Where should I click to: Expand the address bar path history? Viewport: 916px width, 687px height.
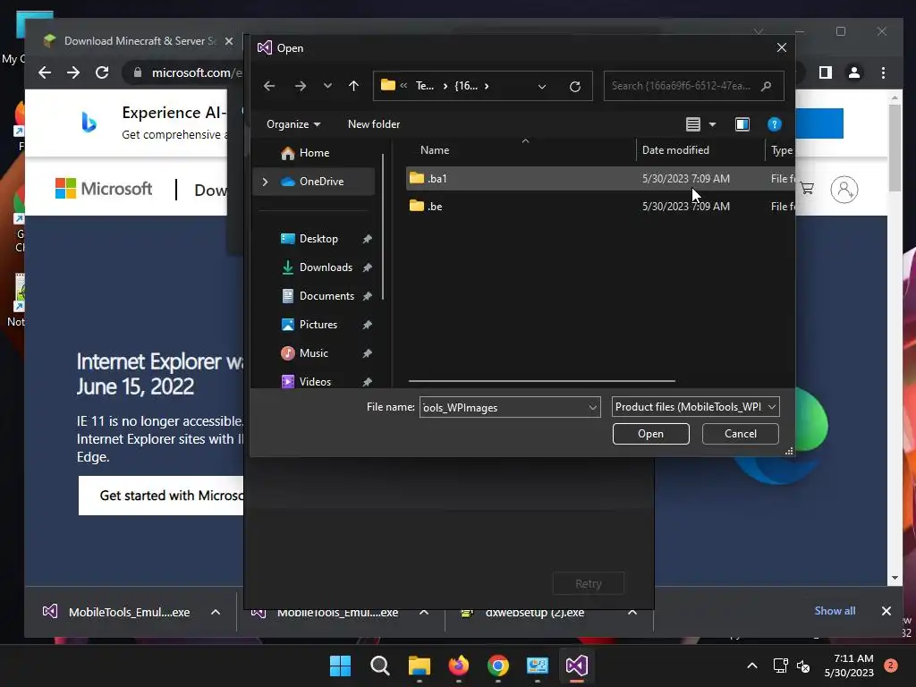[541, 87]
